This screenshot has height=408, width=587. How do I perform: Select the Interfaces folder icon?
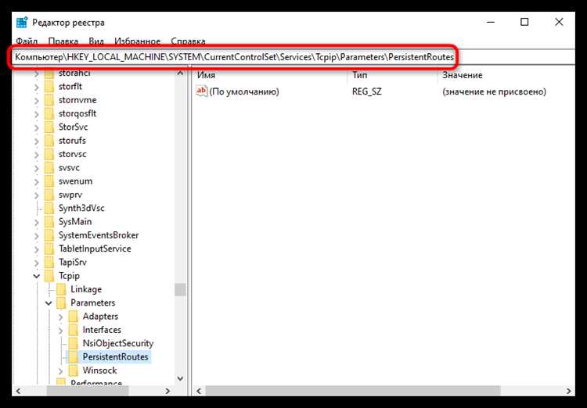pyautogui.click(x=73, y=330)
